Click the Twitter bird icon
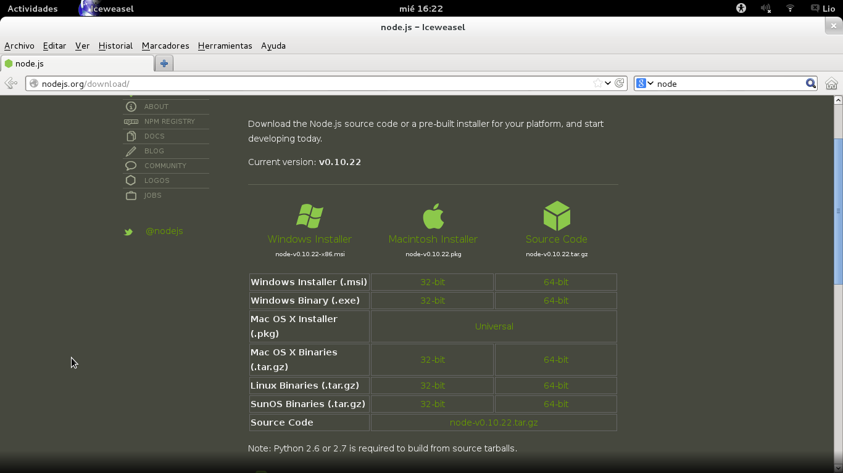Viewport: 843px width, 473px height. (128, 232)
